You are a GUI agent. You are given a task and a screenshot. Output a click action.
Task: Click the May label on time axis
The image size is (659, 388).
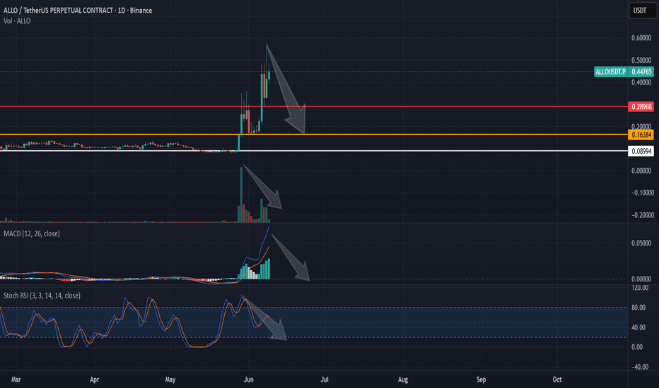click(x=170, y=380)
